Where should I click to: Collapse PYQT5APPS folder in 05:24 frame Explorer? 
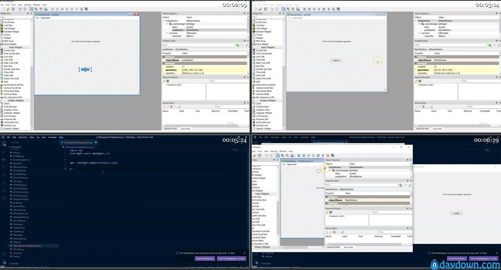pyautogui.click(x=9, y=146)
